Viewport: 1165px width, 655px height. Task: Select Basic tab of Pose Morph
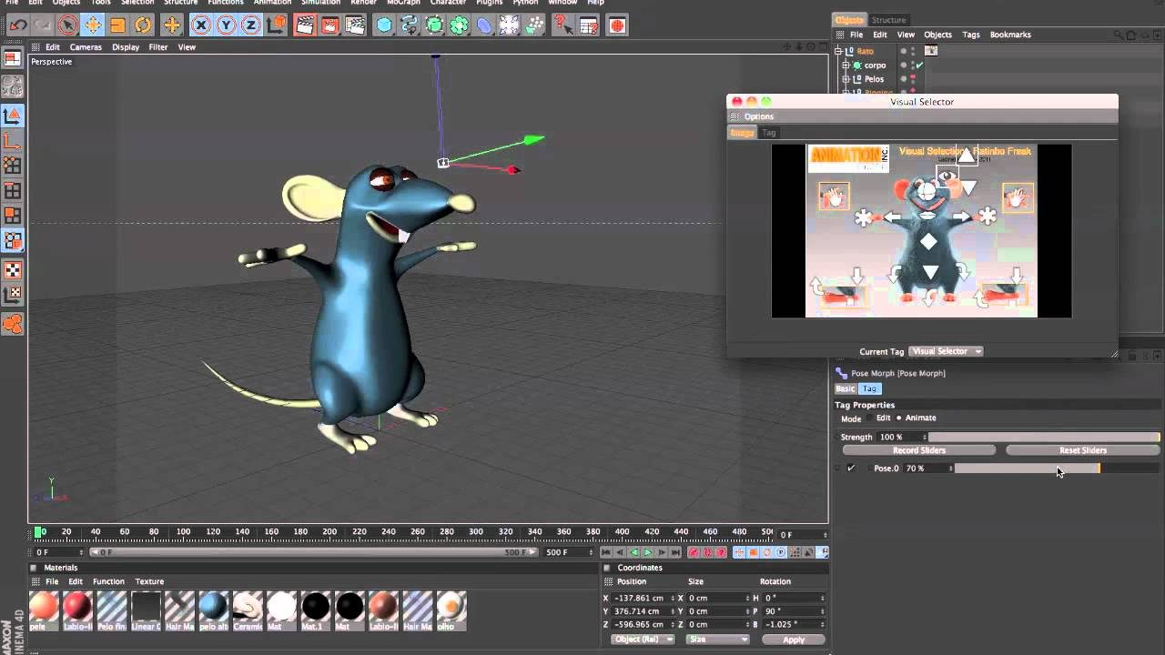click(846, 388)
